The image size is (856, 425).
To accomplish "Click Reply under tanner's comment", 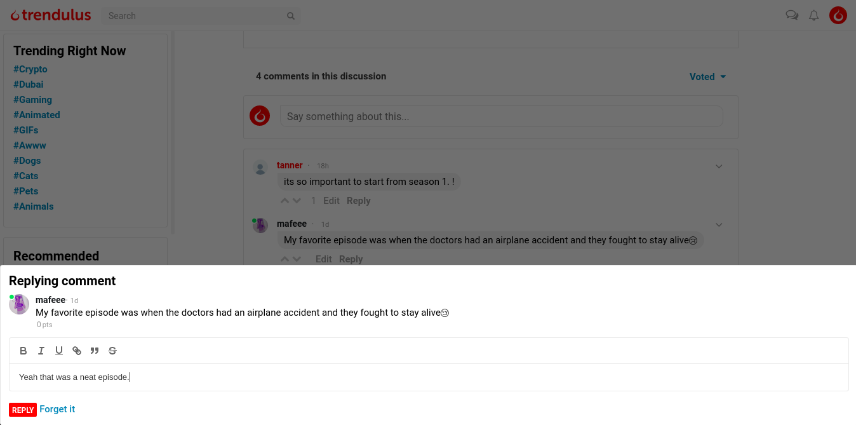I will [358, 201].
